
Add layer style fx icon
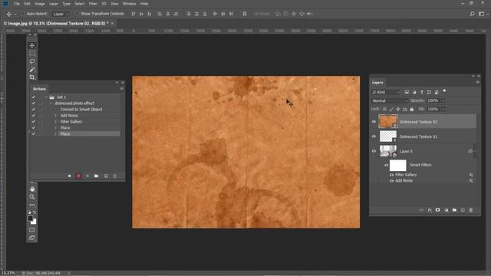point(430,210)
